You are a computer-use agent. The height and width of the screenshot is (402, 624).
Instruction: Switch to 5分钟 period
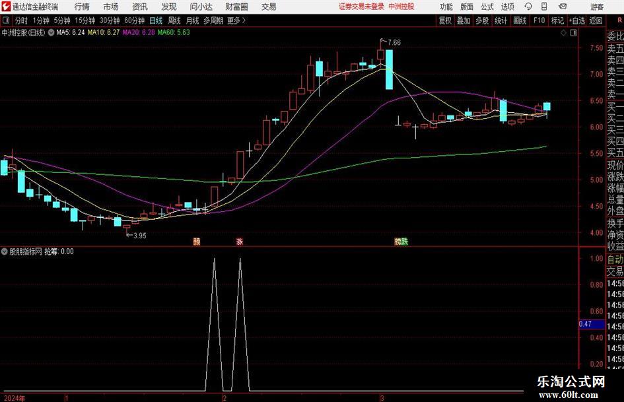(x=62, y=20)
